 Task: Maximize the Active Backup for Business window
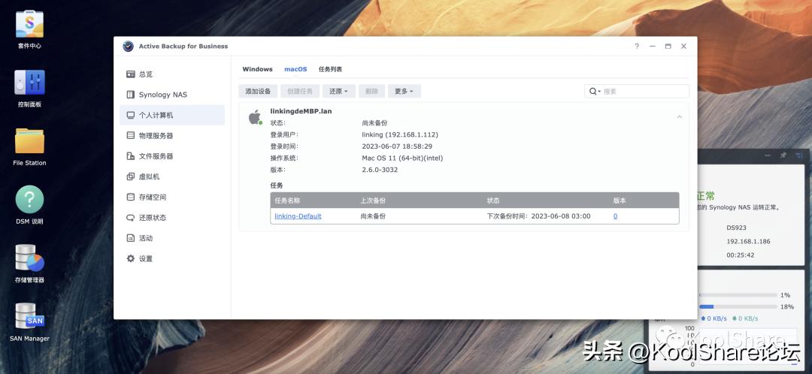[668, 46]
